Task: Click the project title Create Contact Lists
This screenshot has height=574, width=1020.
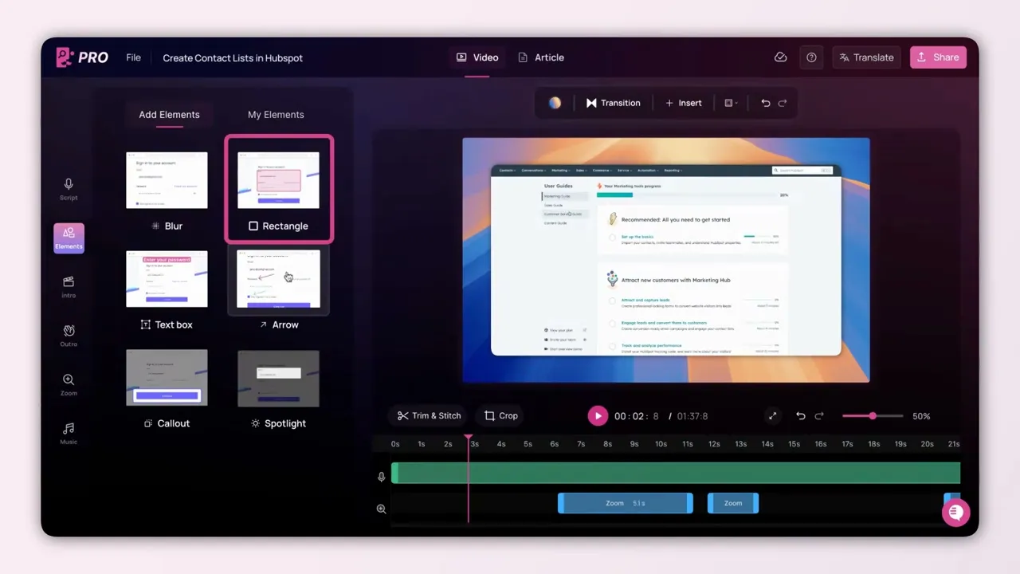Action: 233,57
